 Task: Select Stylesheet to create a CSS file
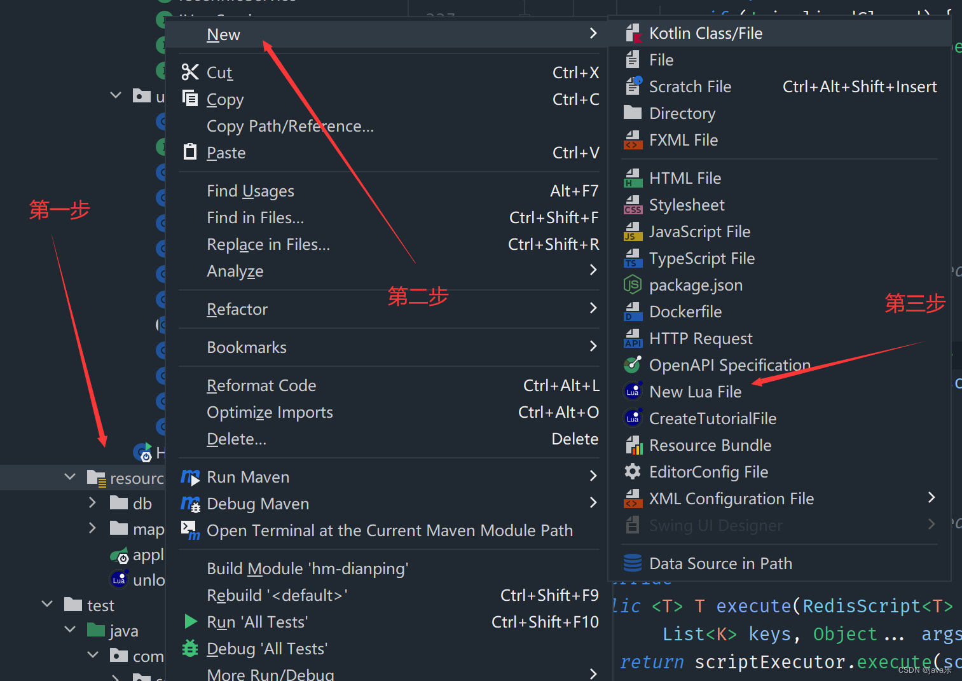pyautogui.click(x=687, y=204)
